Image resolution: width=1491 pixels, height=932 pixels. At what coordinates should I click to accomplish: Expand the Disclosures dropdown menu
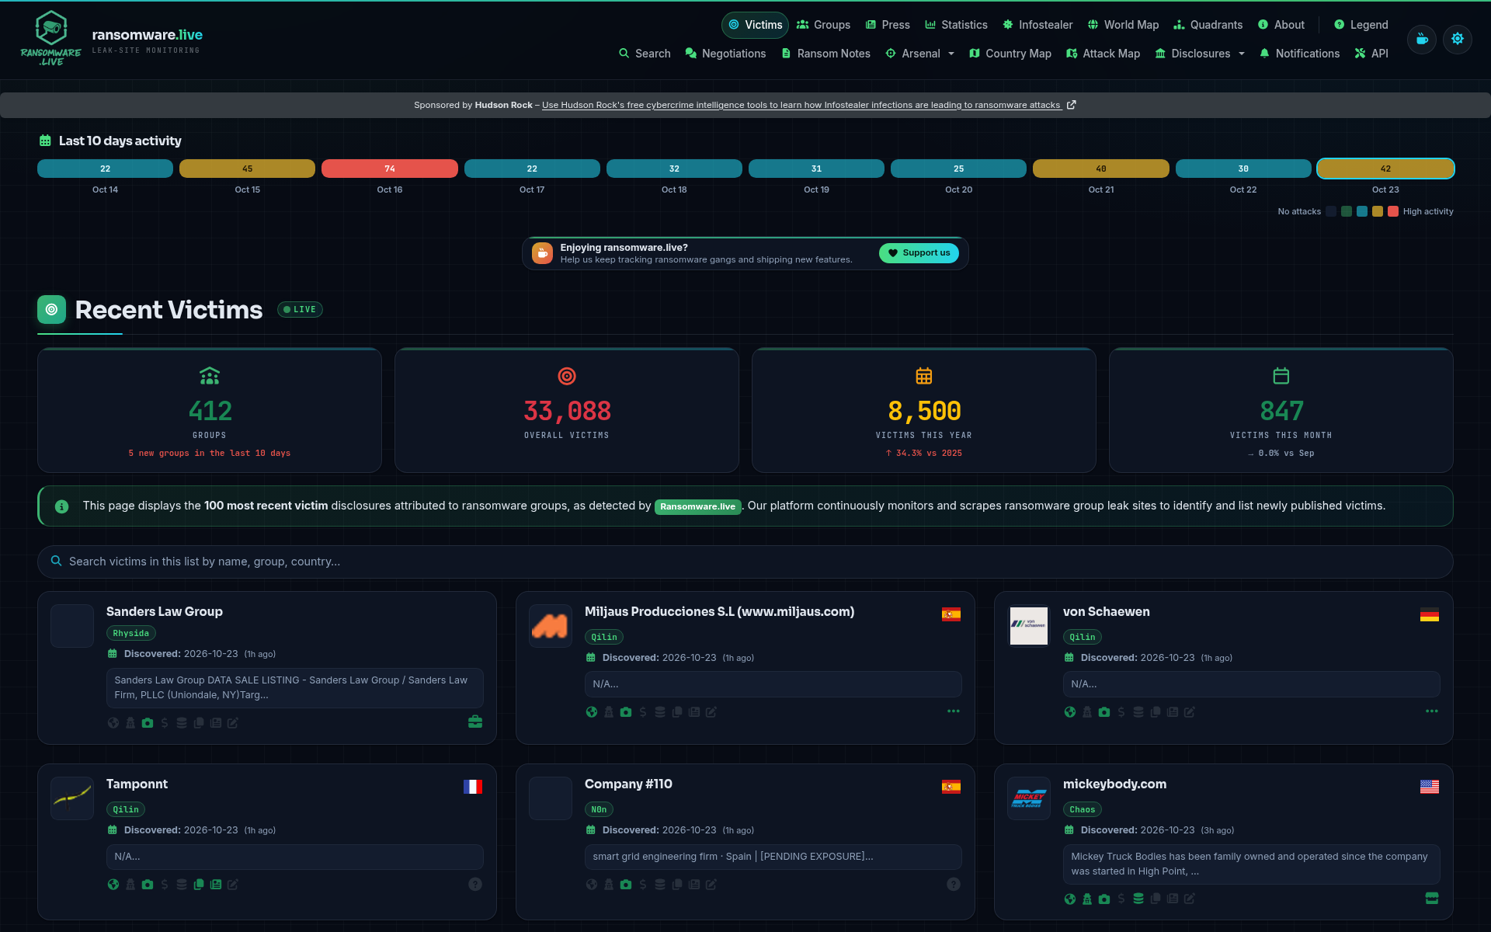pyautogui.click(x=1200, y=54)
